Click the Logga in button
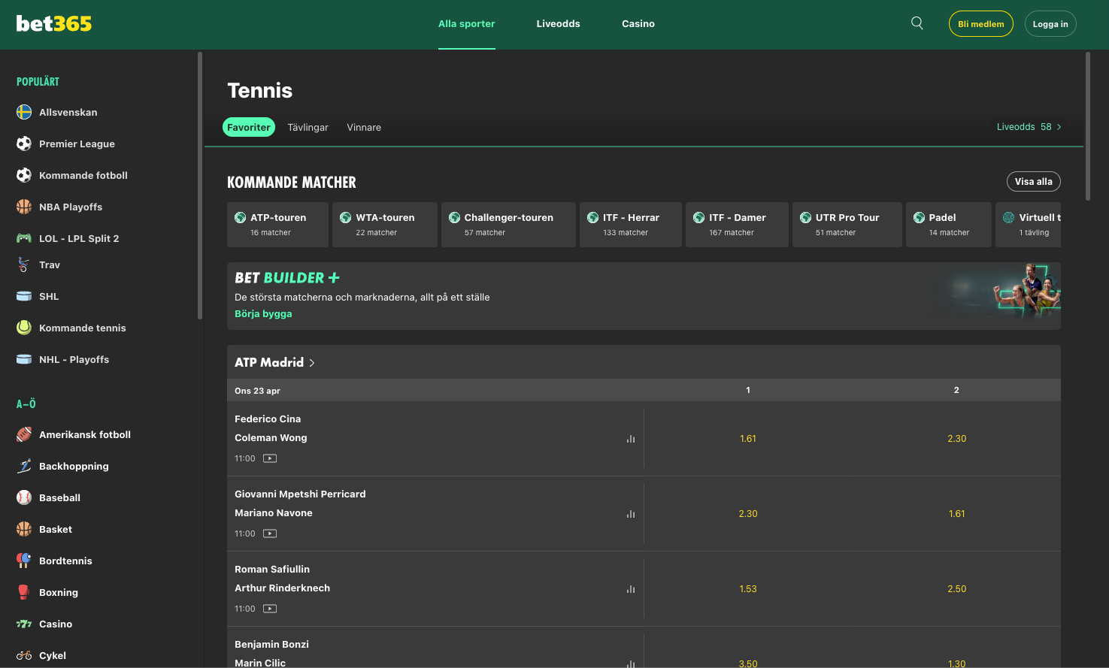 1050,24
